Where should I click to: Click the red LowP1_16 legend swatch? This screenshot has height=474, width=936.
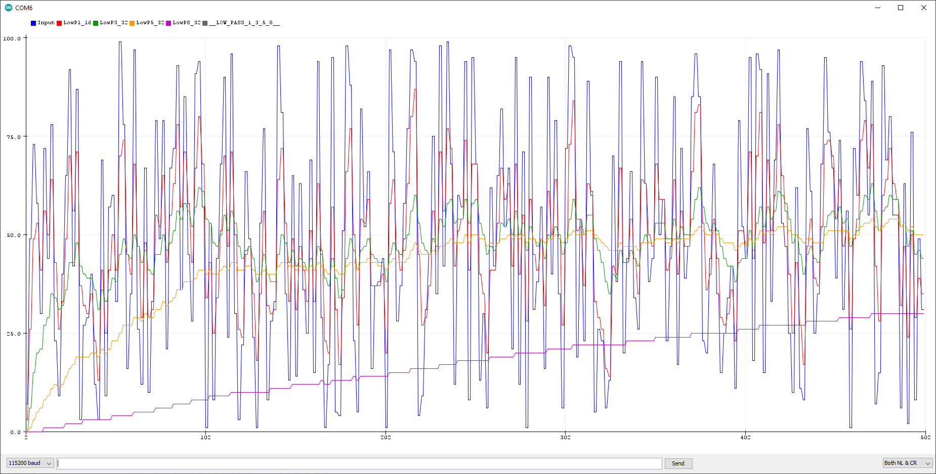tap(59, 23)
